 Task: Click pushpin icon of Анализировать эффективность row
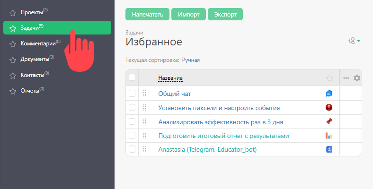point(329,121)
